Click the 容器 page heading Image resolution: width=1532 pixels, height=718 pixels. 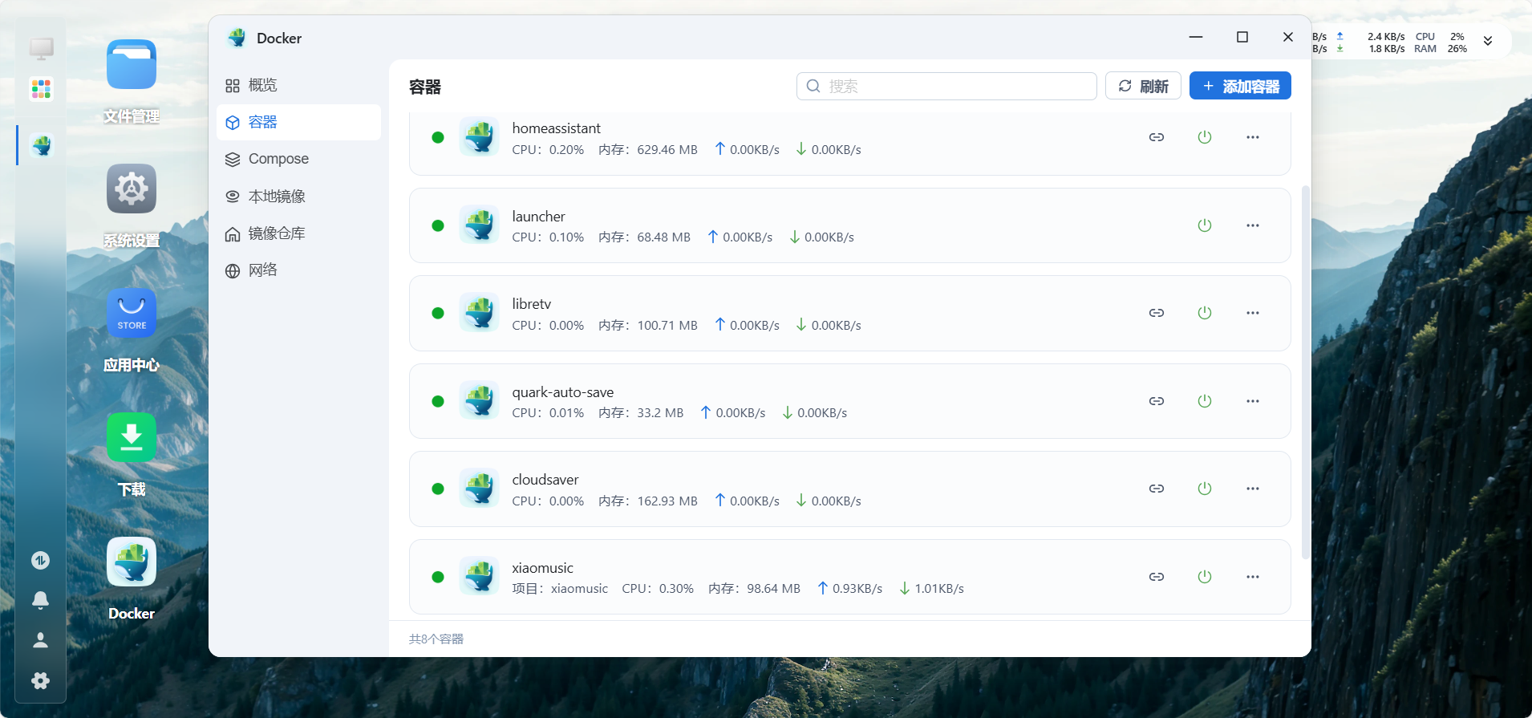(x=425, y=87)
